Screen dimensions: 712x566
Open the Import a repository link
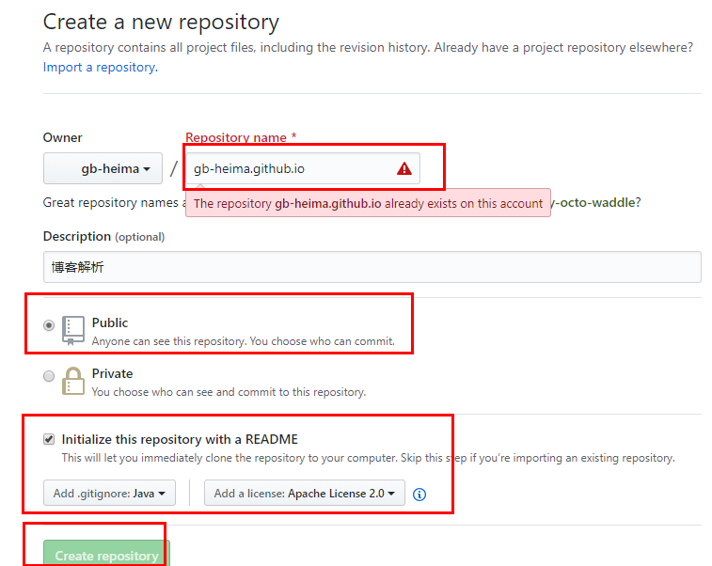(101, 67)
